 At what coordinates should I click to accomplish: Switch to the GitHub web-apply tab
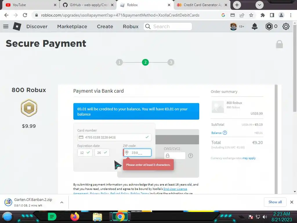coord(88,5)
